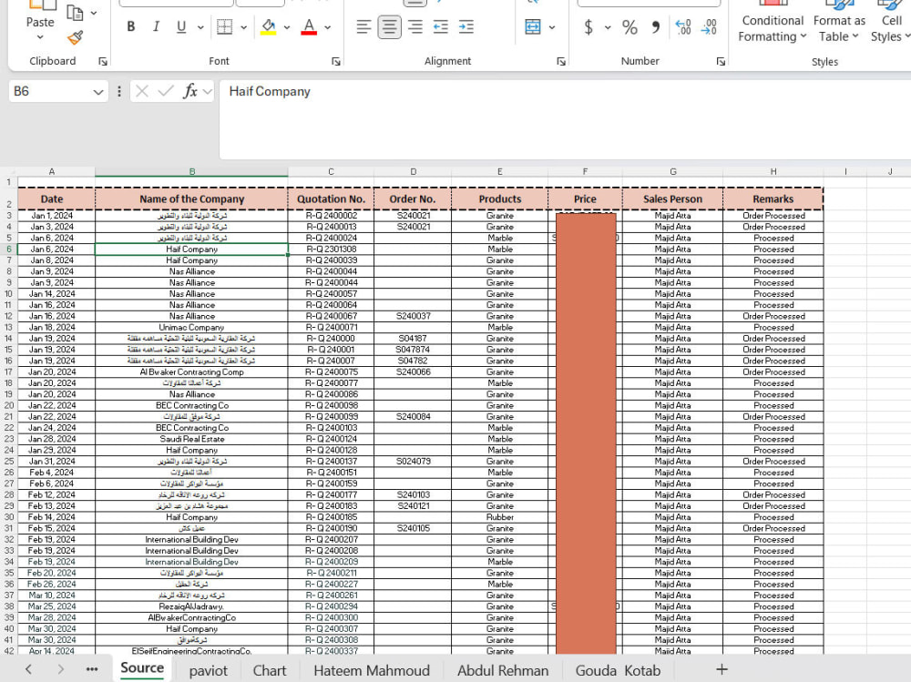Toggle Italic formatting

[156, 26]
